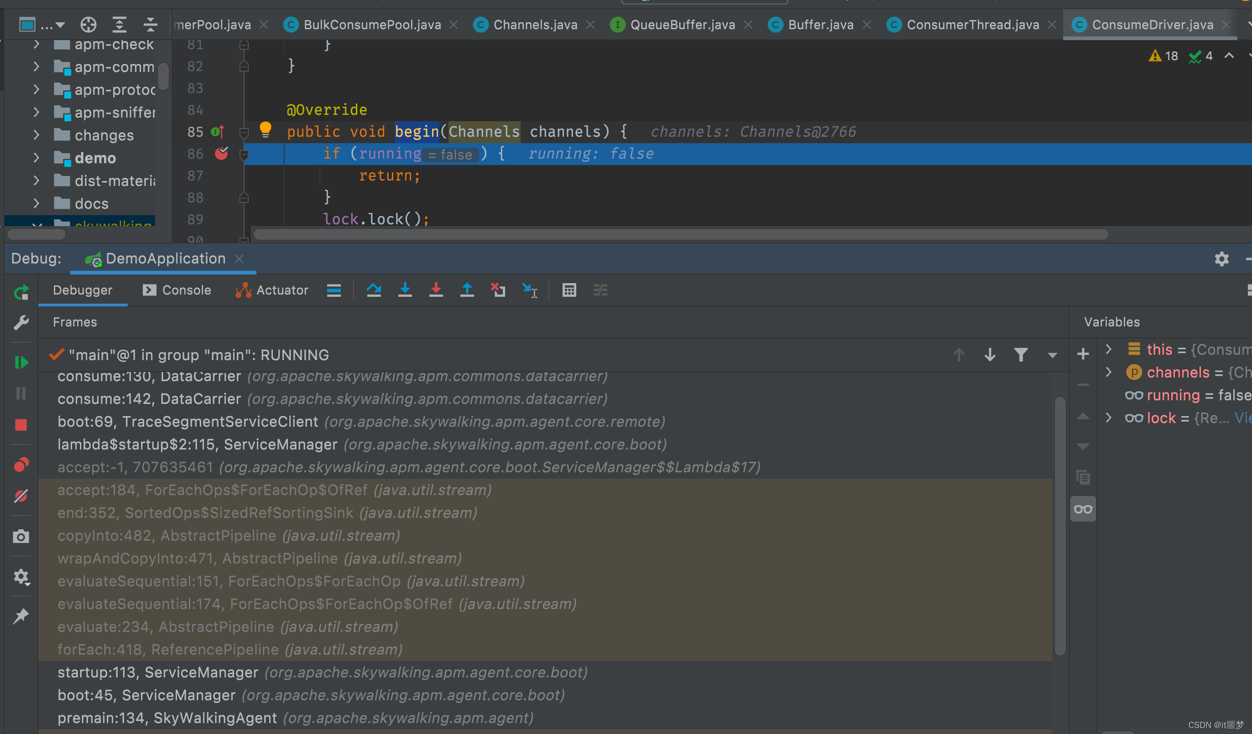Click the Step Over icon in debugger

pyautogui.click(x=374, y=290)
